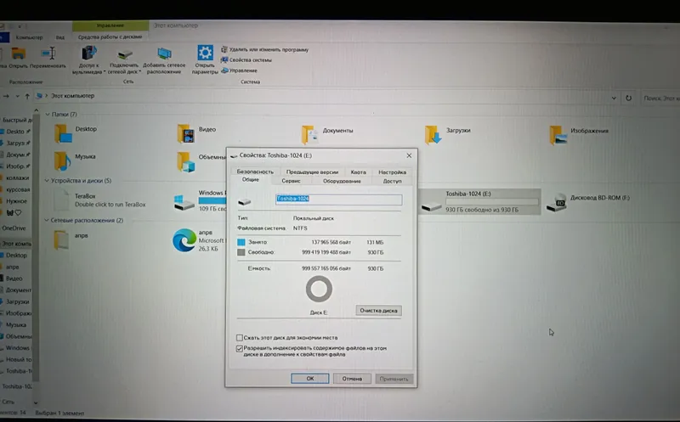
Task: Open the Вид ribbon tab
Action: (x=60, y=37)
